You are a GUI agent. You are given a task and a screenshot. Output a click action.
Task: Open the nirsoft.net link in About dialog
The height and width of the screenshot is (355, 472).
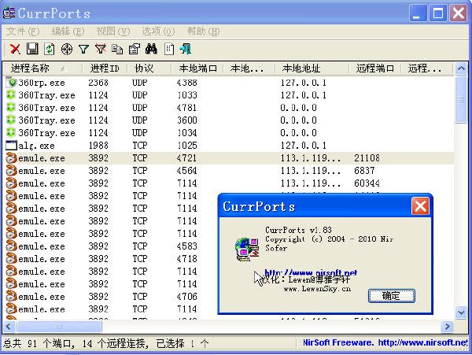click(311, 272)
